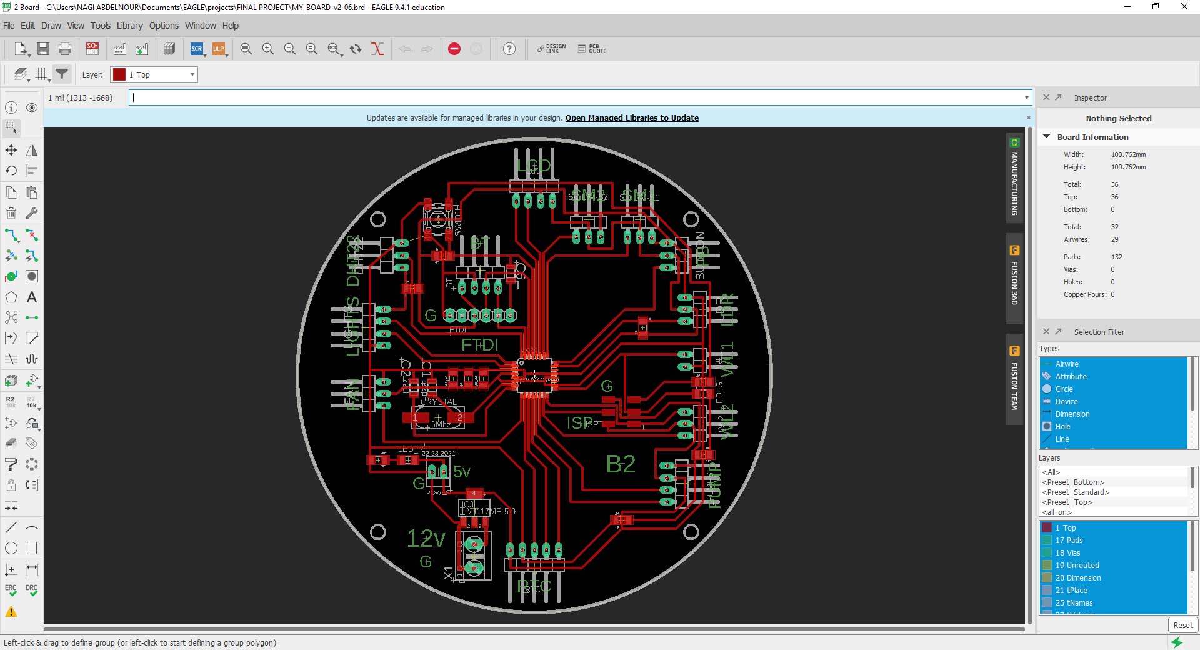Open the MANUFACTURING side tab

[1014, 177]
